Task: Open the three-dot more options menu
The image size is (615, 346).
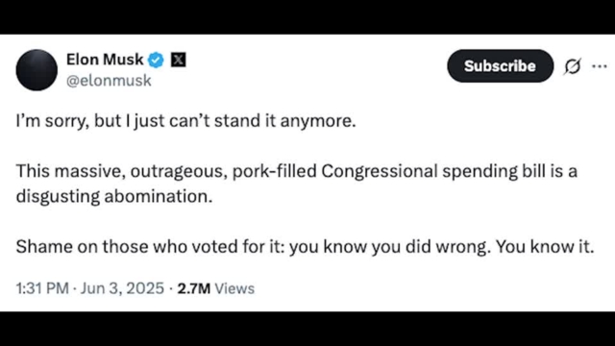Action: pos(600,66)
